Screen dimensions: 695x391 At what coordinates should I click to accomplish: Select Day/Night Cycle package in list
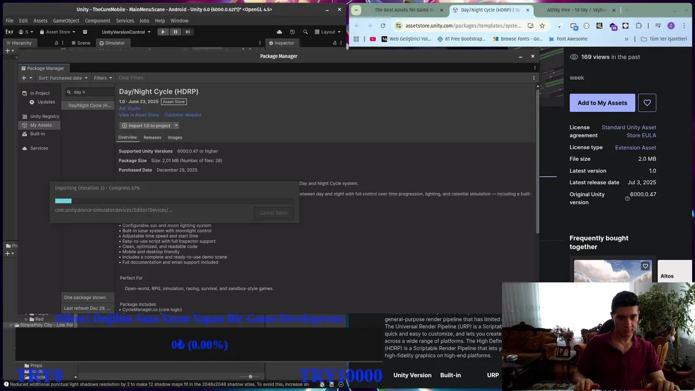click(x=89, y=105)
